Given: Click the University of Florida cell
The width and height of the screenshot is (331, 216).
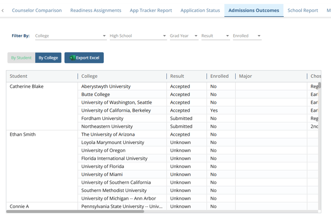Looking at the screenshot, I should click(x=122, y=166).
